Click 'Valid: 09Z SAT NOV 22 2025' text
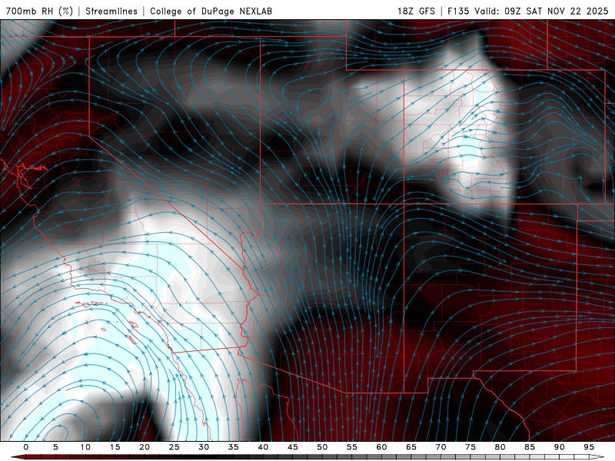Screen dimensions: 615x461 [541, 11]
